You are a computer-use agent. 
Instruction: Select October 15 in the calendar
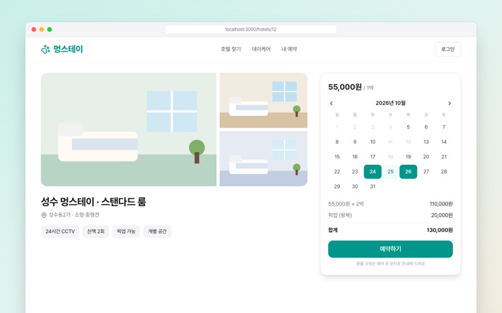[337, 156]
